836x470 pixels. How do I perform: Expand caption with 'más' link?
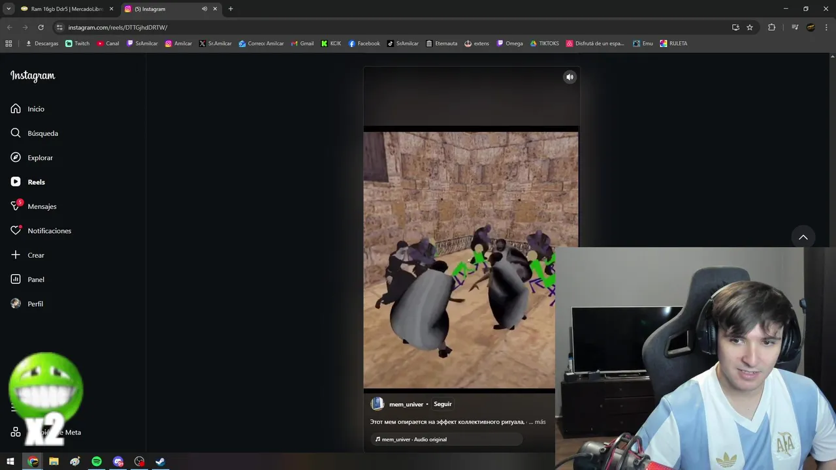[539, 422]
